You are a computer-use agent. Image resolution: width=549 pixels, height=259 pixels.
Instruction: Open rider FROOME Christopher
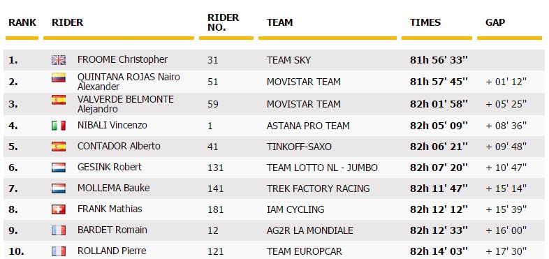tap(122, 59)
